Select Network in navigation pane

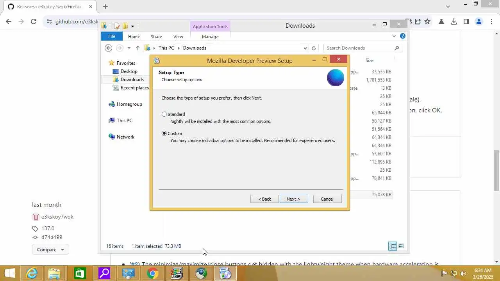pos(125,137)
